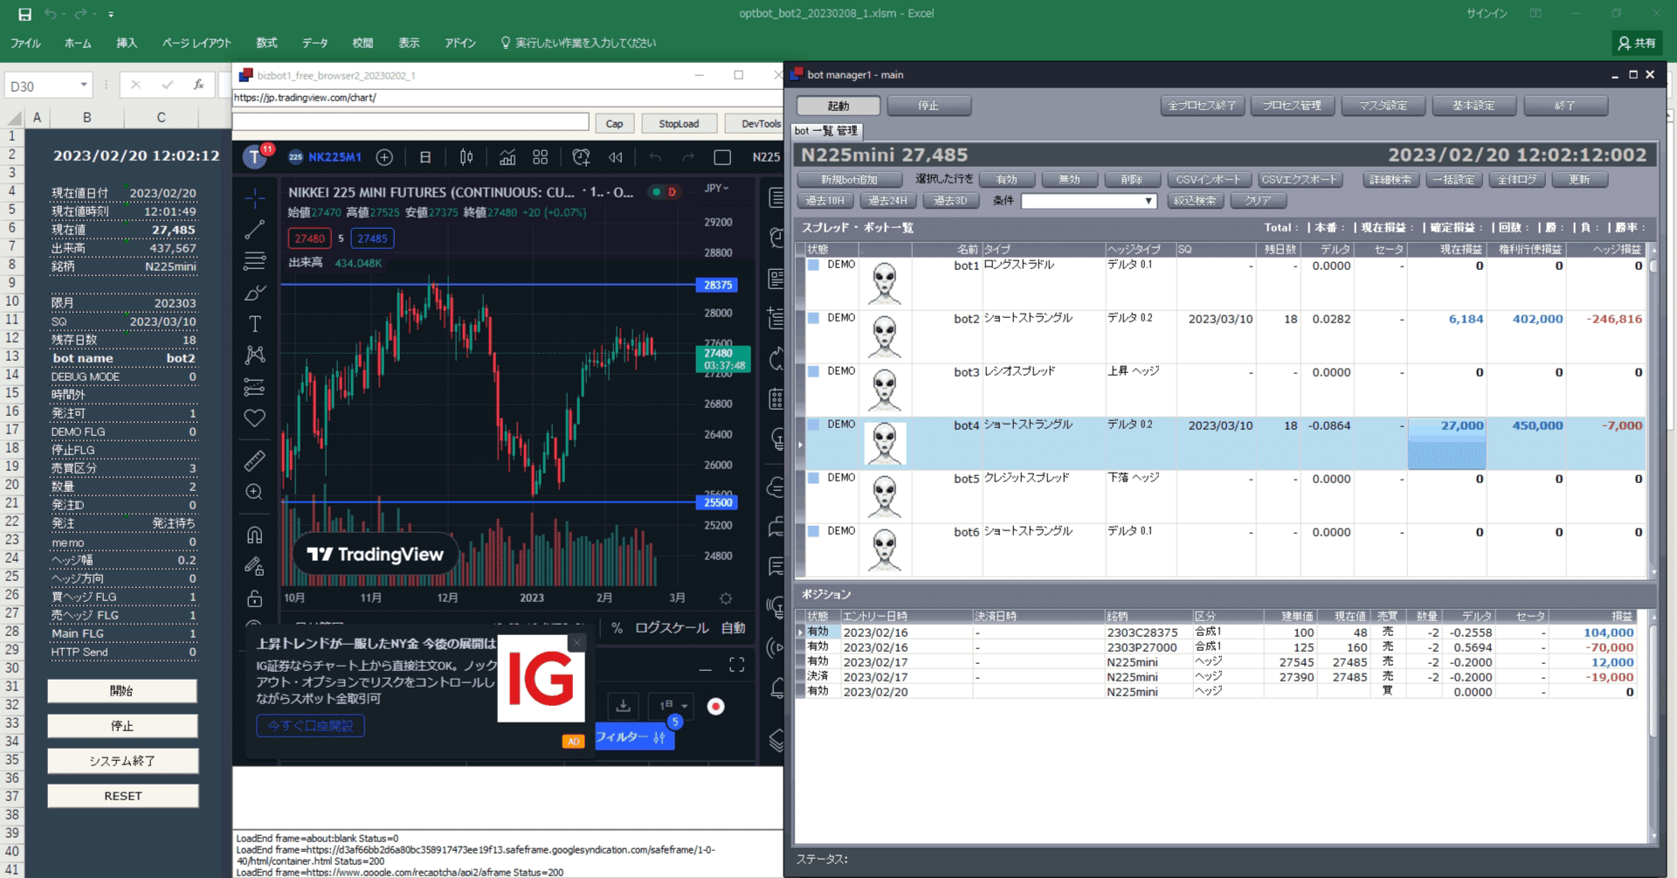Open the candlestick chart style selector
This screenshot has width=1677, height=878.
pos(466,157)
